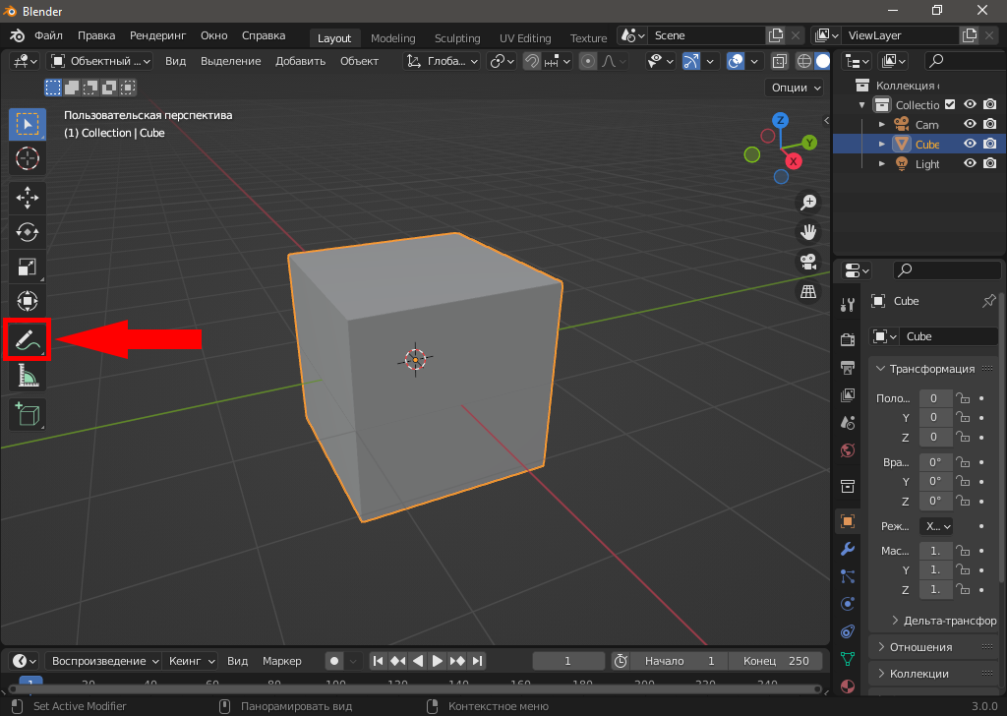Activate the Rotate tool
The image size is (1007, 716).
click(28, 232)
